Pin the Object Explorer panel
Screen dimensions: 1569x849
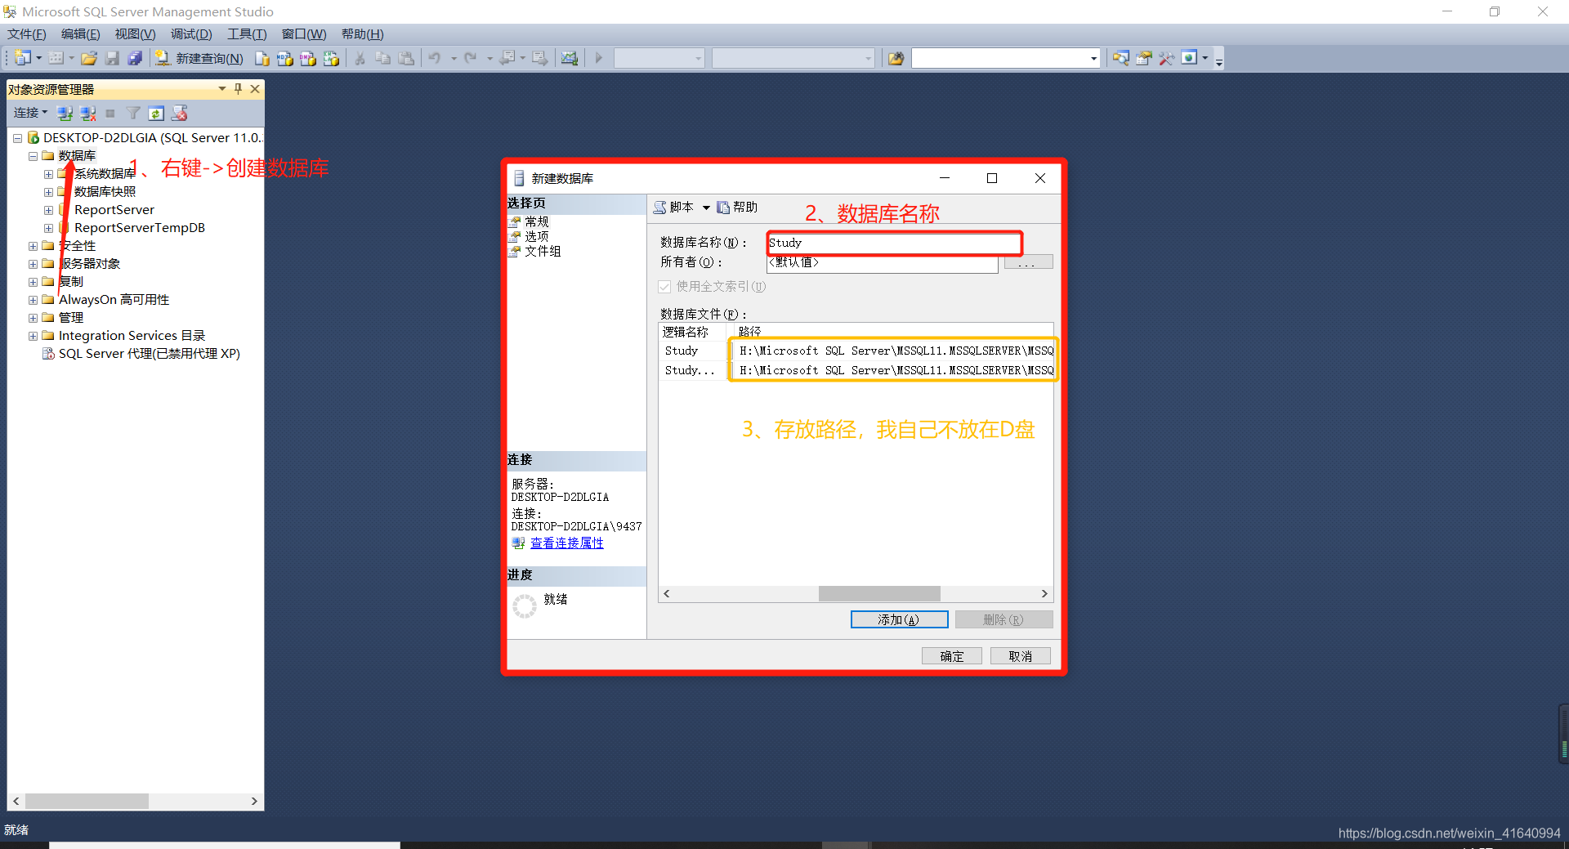pyautogui.click(x=238, y=89)
